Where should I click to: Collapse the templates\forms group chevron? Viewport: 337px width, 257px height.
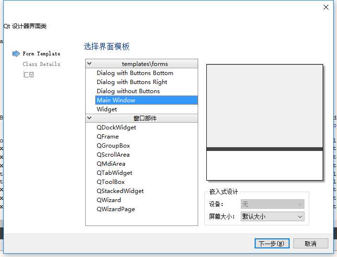click(90, 64)
